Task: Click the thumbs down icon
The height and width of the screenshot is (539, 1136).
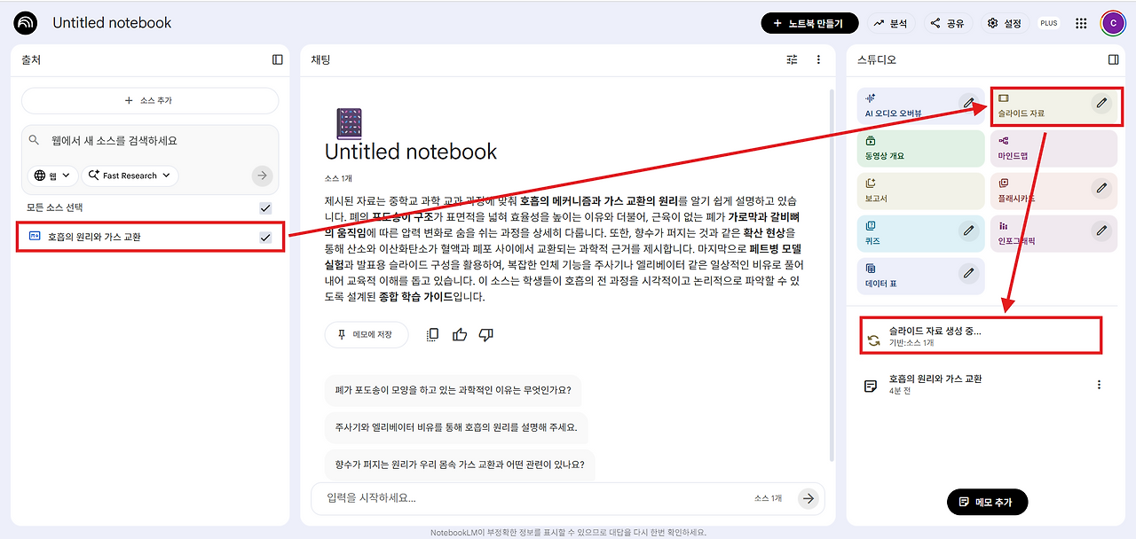Action: tap(486, 334)
